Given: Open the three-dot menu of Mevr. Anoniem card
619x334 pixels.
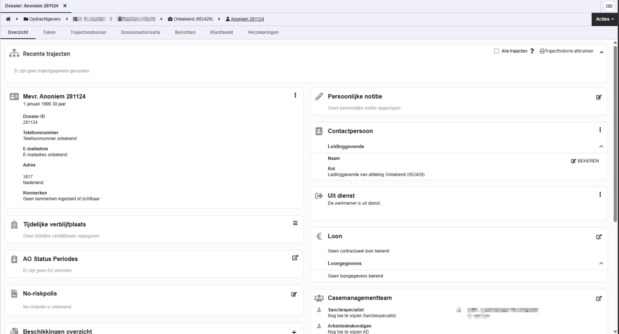Looking at the screenshot, I should [x=295, y=95].
